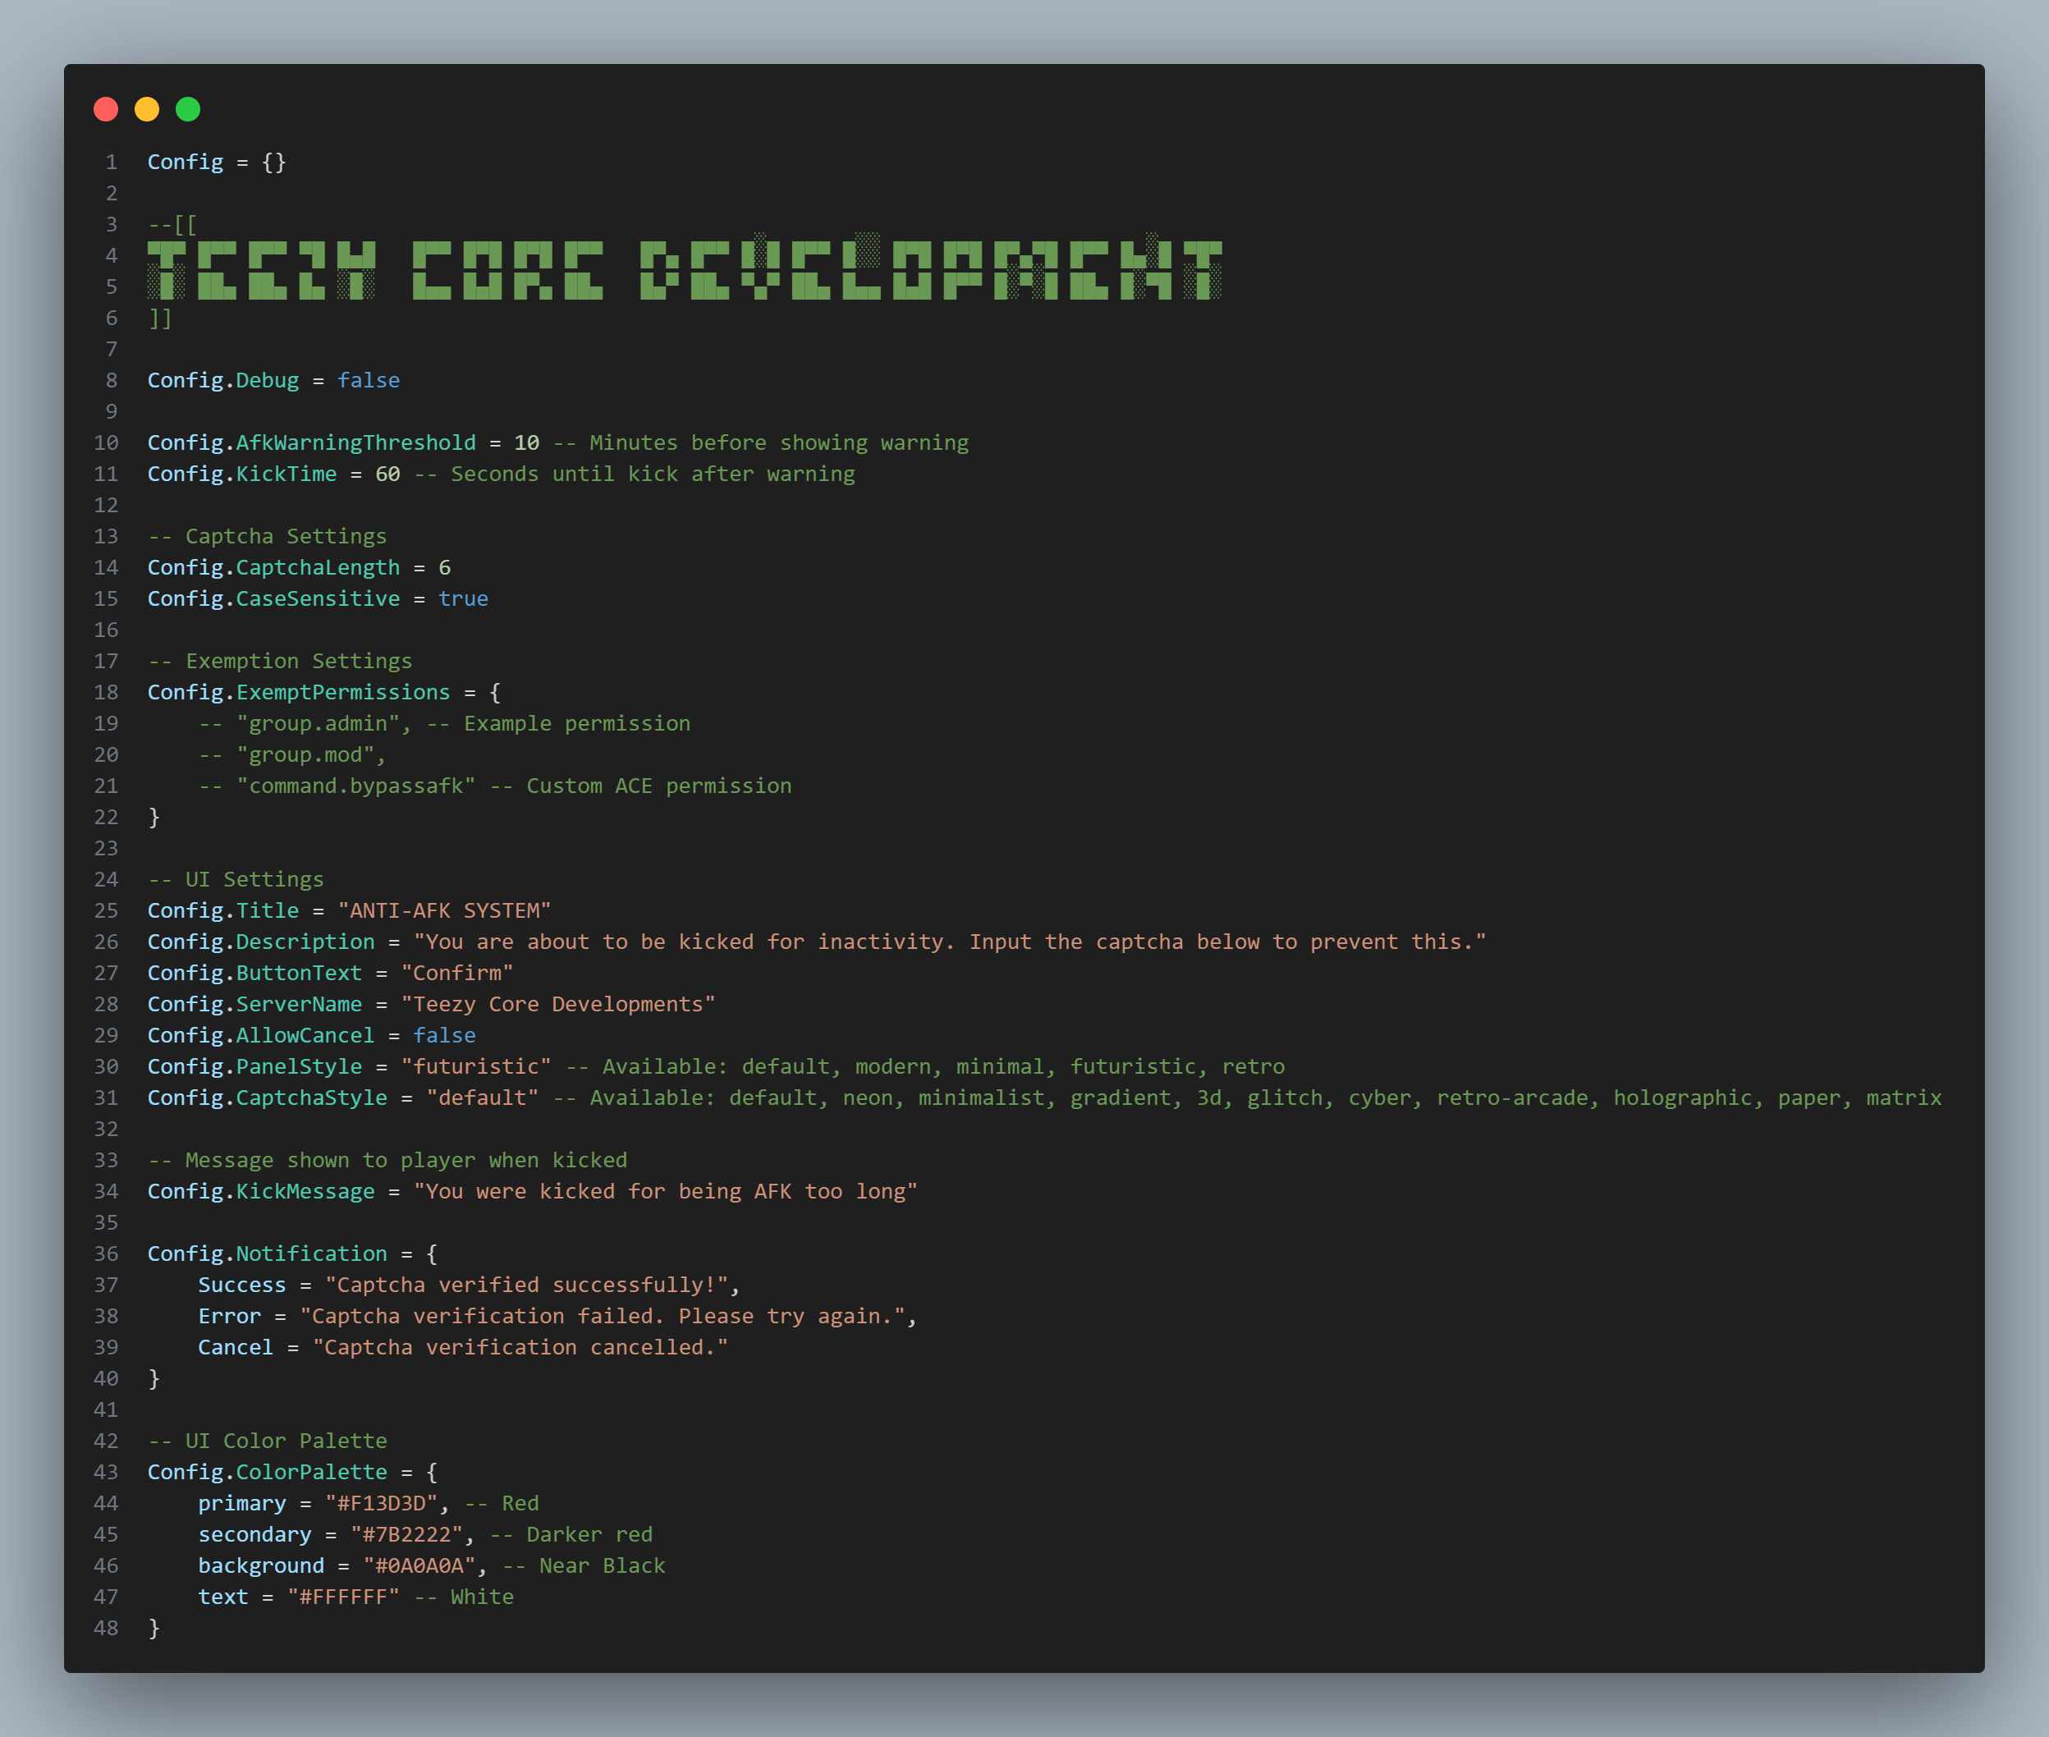Click the green maximize window dot
This screenshot has height=1737, width=2049.
pos(188,109)
